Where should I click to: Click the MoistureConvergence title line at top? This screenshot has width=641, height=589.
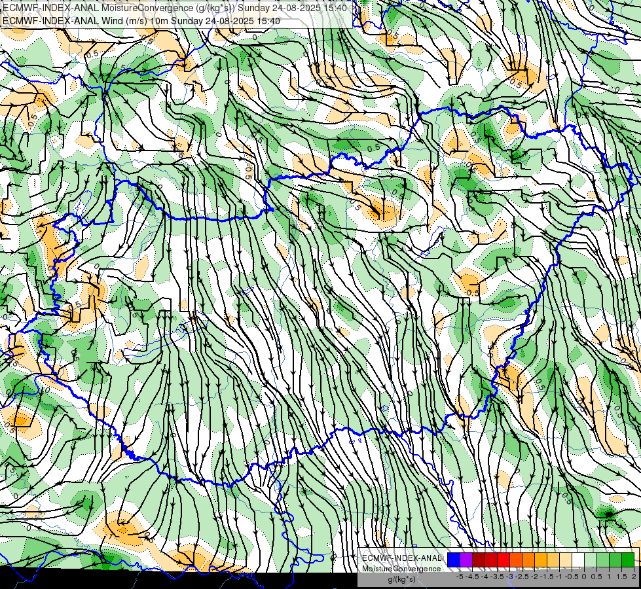[175, 8]
